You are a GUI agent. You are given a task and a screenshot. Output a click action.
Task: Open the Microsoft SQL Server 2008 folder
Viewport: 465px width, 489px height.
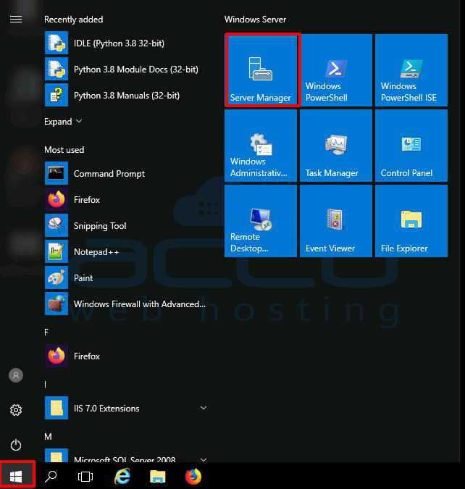(126, 456)
